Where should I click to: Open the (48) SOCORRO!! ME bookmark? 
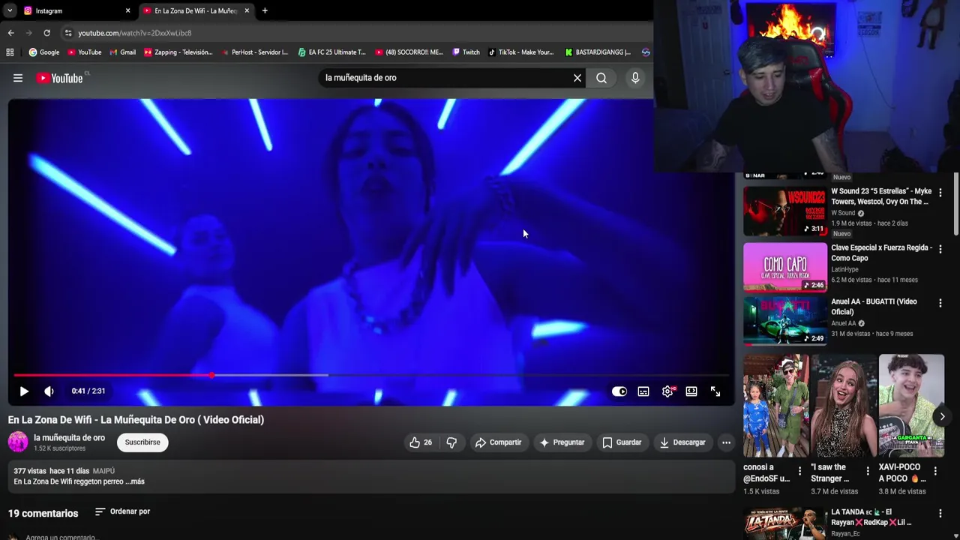pyautogui.click(x=409, y=52)
